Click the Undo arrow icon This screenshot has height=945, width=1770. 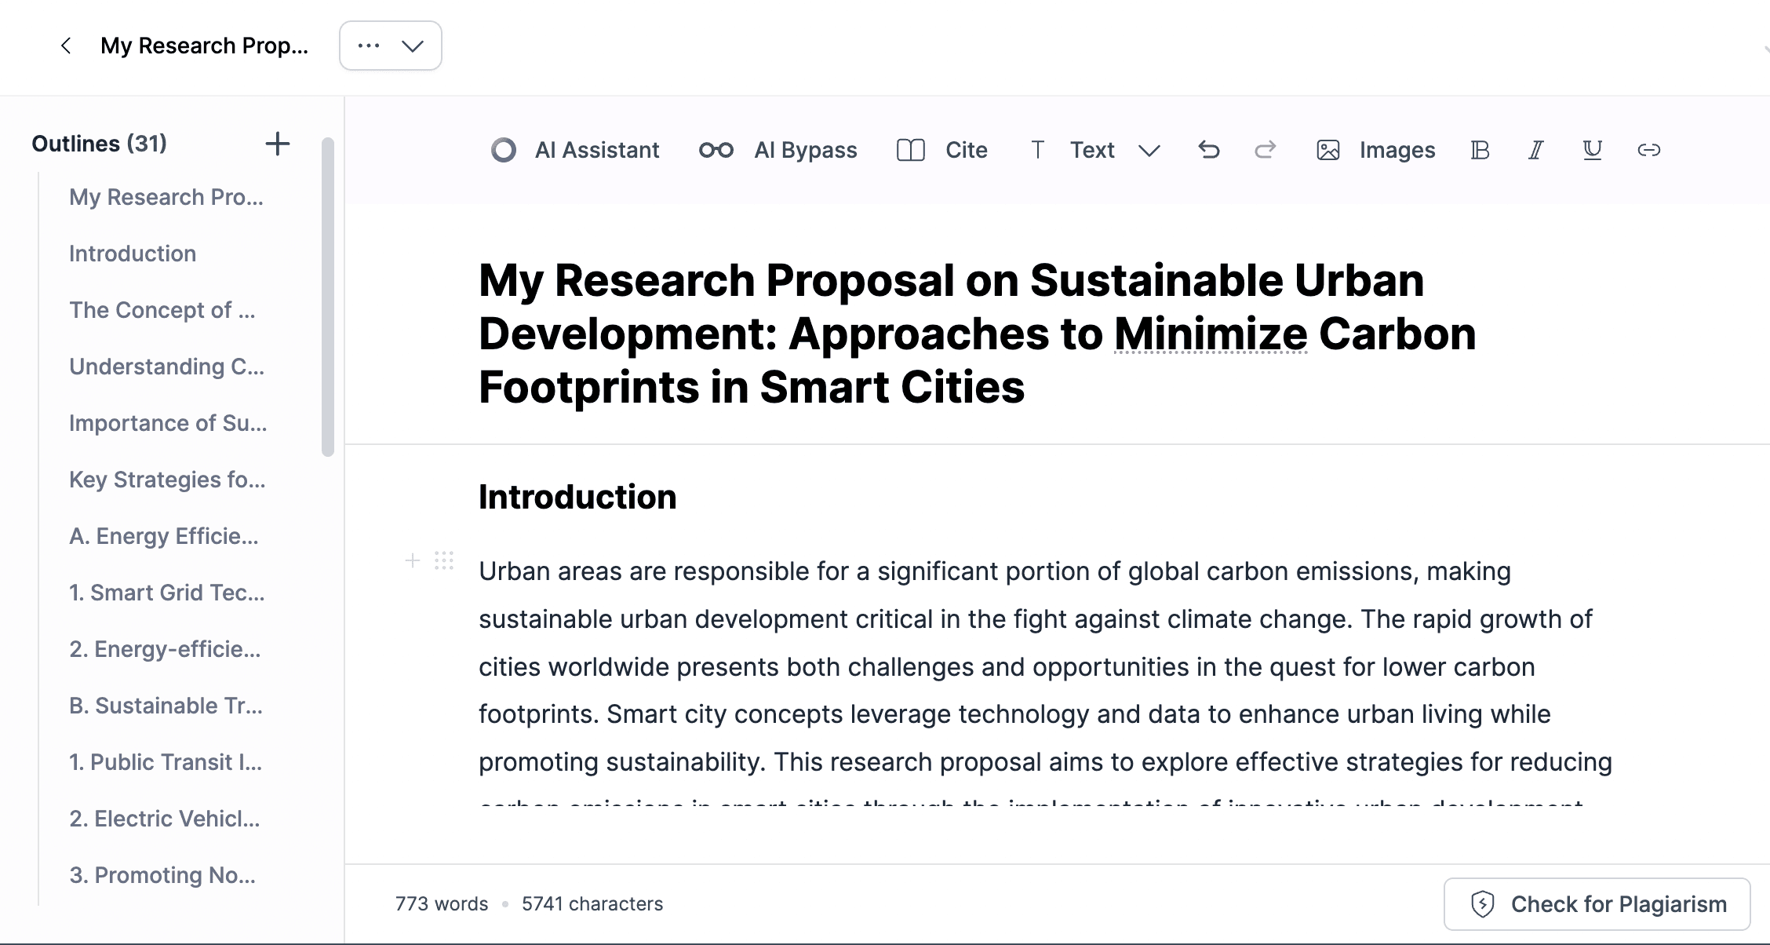coord(1208,150)
